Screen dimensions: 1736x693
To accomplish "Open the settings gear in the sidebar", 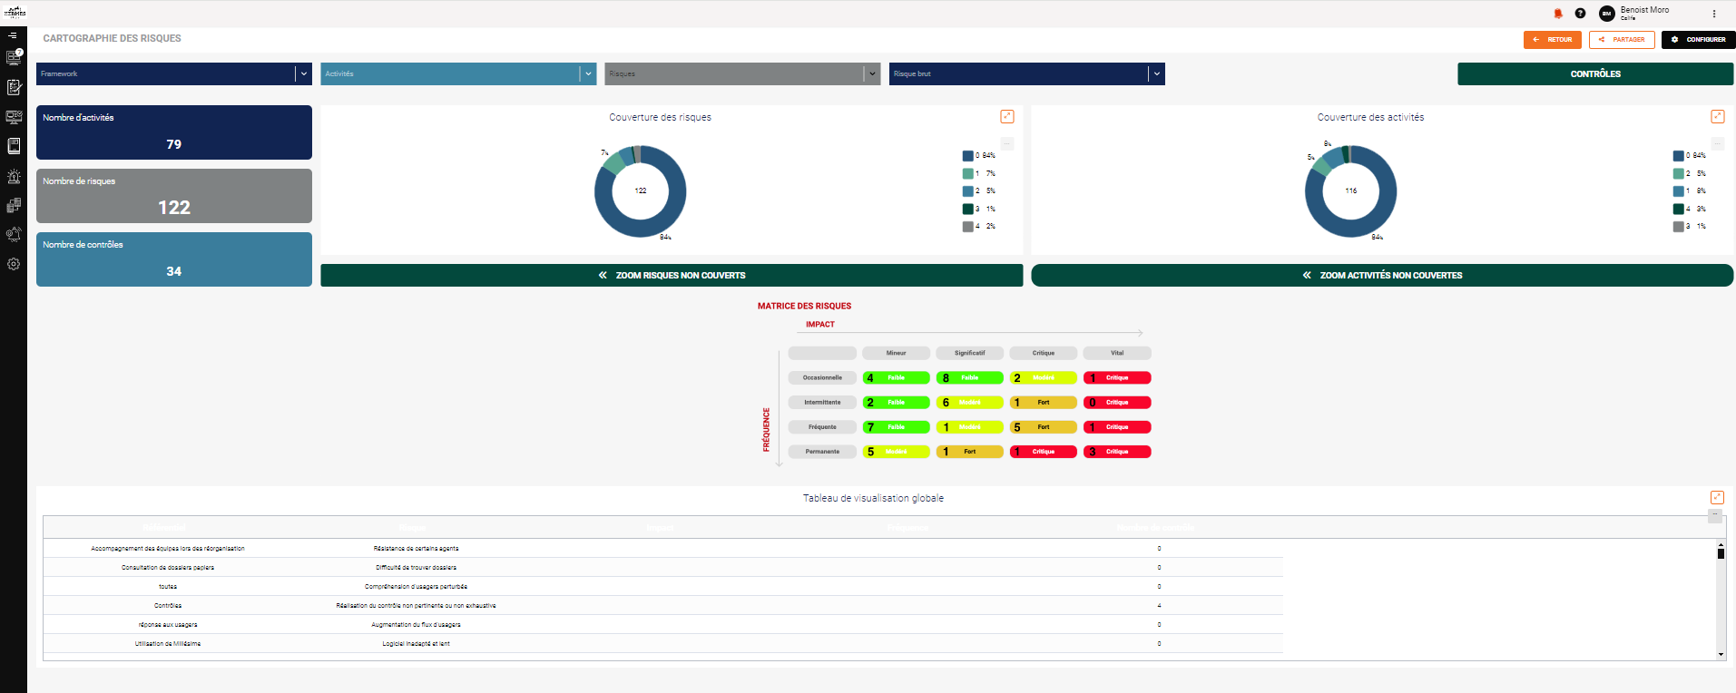I will [14, 264].
